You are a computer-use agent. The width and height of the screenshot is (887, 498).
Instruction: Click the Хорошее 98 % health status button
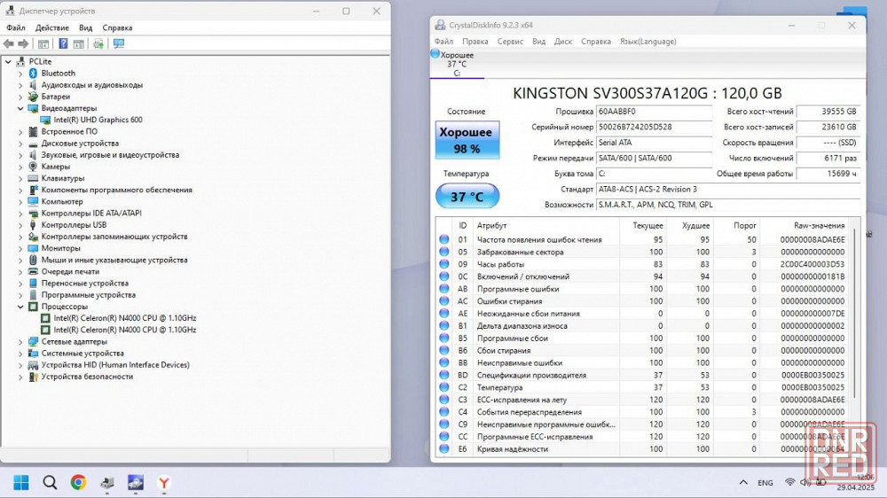(x=467, y=140)
